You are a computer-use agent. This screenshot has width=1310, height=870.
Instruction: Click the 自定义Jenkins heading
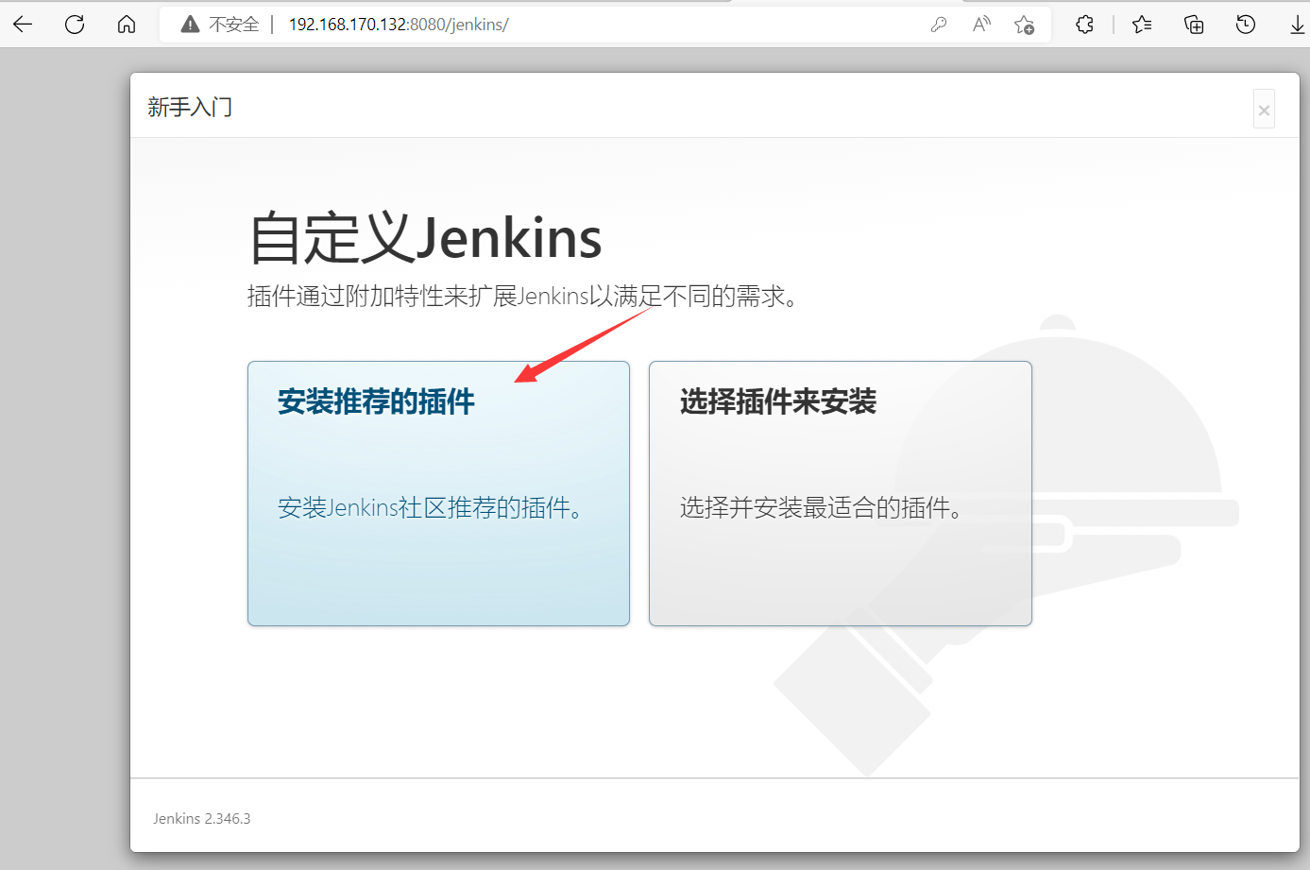pyautogui.click(x=425, y=237)
